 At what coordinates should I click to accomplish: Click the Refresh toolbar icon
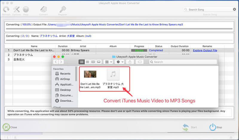[6, 10]
